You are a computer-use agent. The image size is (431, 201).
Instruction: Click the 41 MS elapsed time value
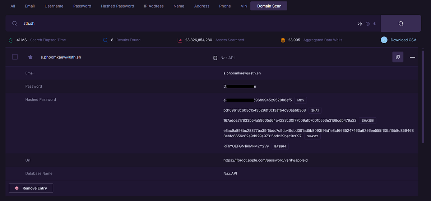pos(22,40)
